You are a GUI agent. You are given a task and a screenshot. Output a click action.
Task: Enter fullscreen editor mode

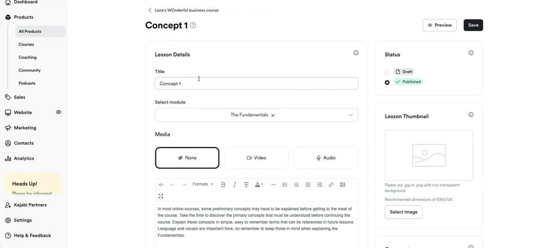point(161,196)
